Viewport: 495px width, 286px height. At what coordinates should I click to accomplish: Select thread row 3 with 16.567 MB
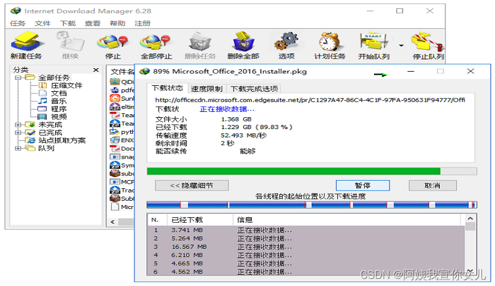click(305, 246)
